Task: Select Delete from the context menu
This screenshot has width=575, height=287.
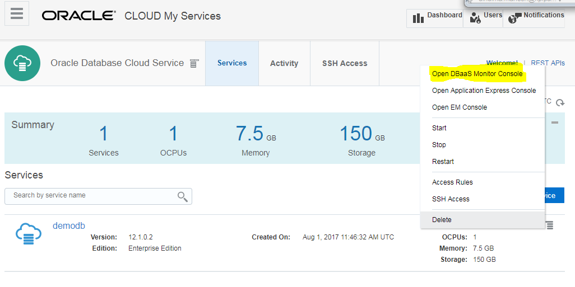Action: click(x=442, y=220)
